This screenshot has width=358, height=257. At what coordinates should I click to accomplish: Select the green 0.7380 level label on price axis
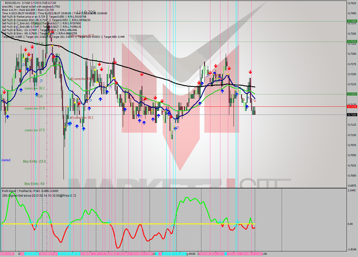(x=352, y=21)
